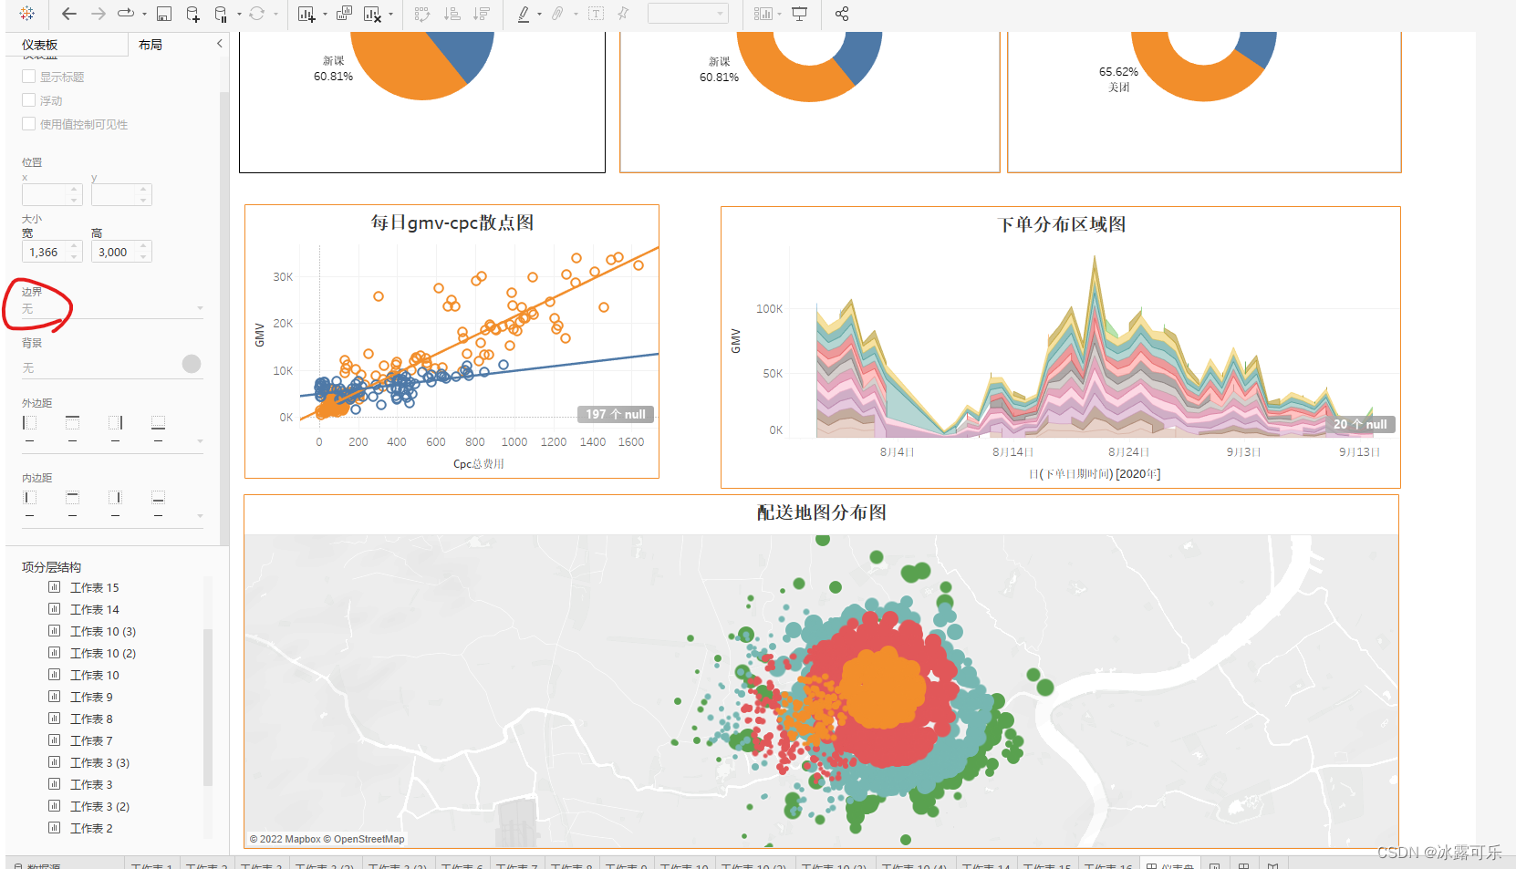The image size is (1516, 869).
Task: Expand the 内边距 inner padding dropdown arrow
Action: point(200,516)
